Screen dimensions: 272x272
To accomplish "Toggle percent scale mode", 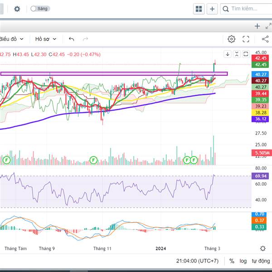I will click(x=232, y=261).
